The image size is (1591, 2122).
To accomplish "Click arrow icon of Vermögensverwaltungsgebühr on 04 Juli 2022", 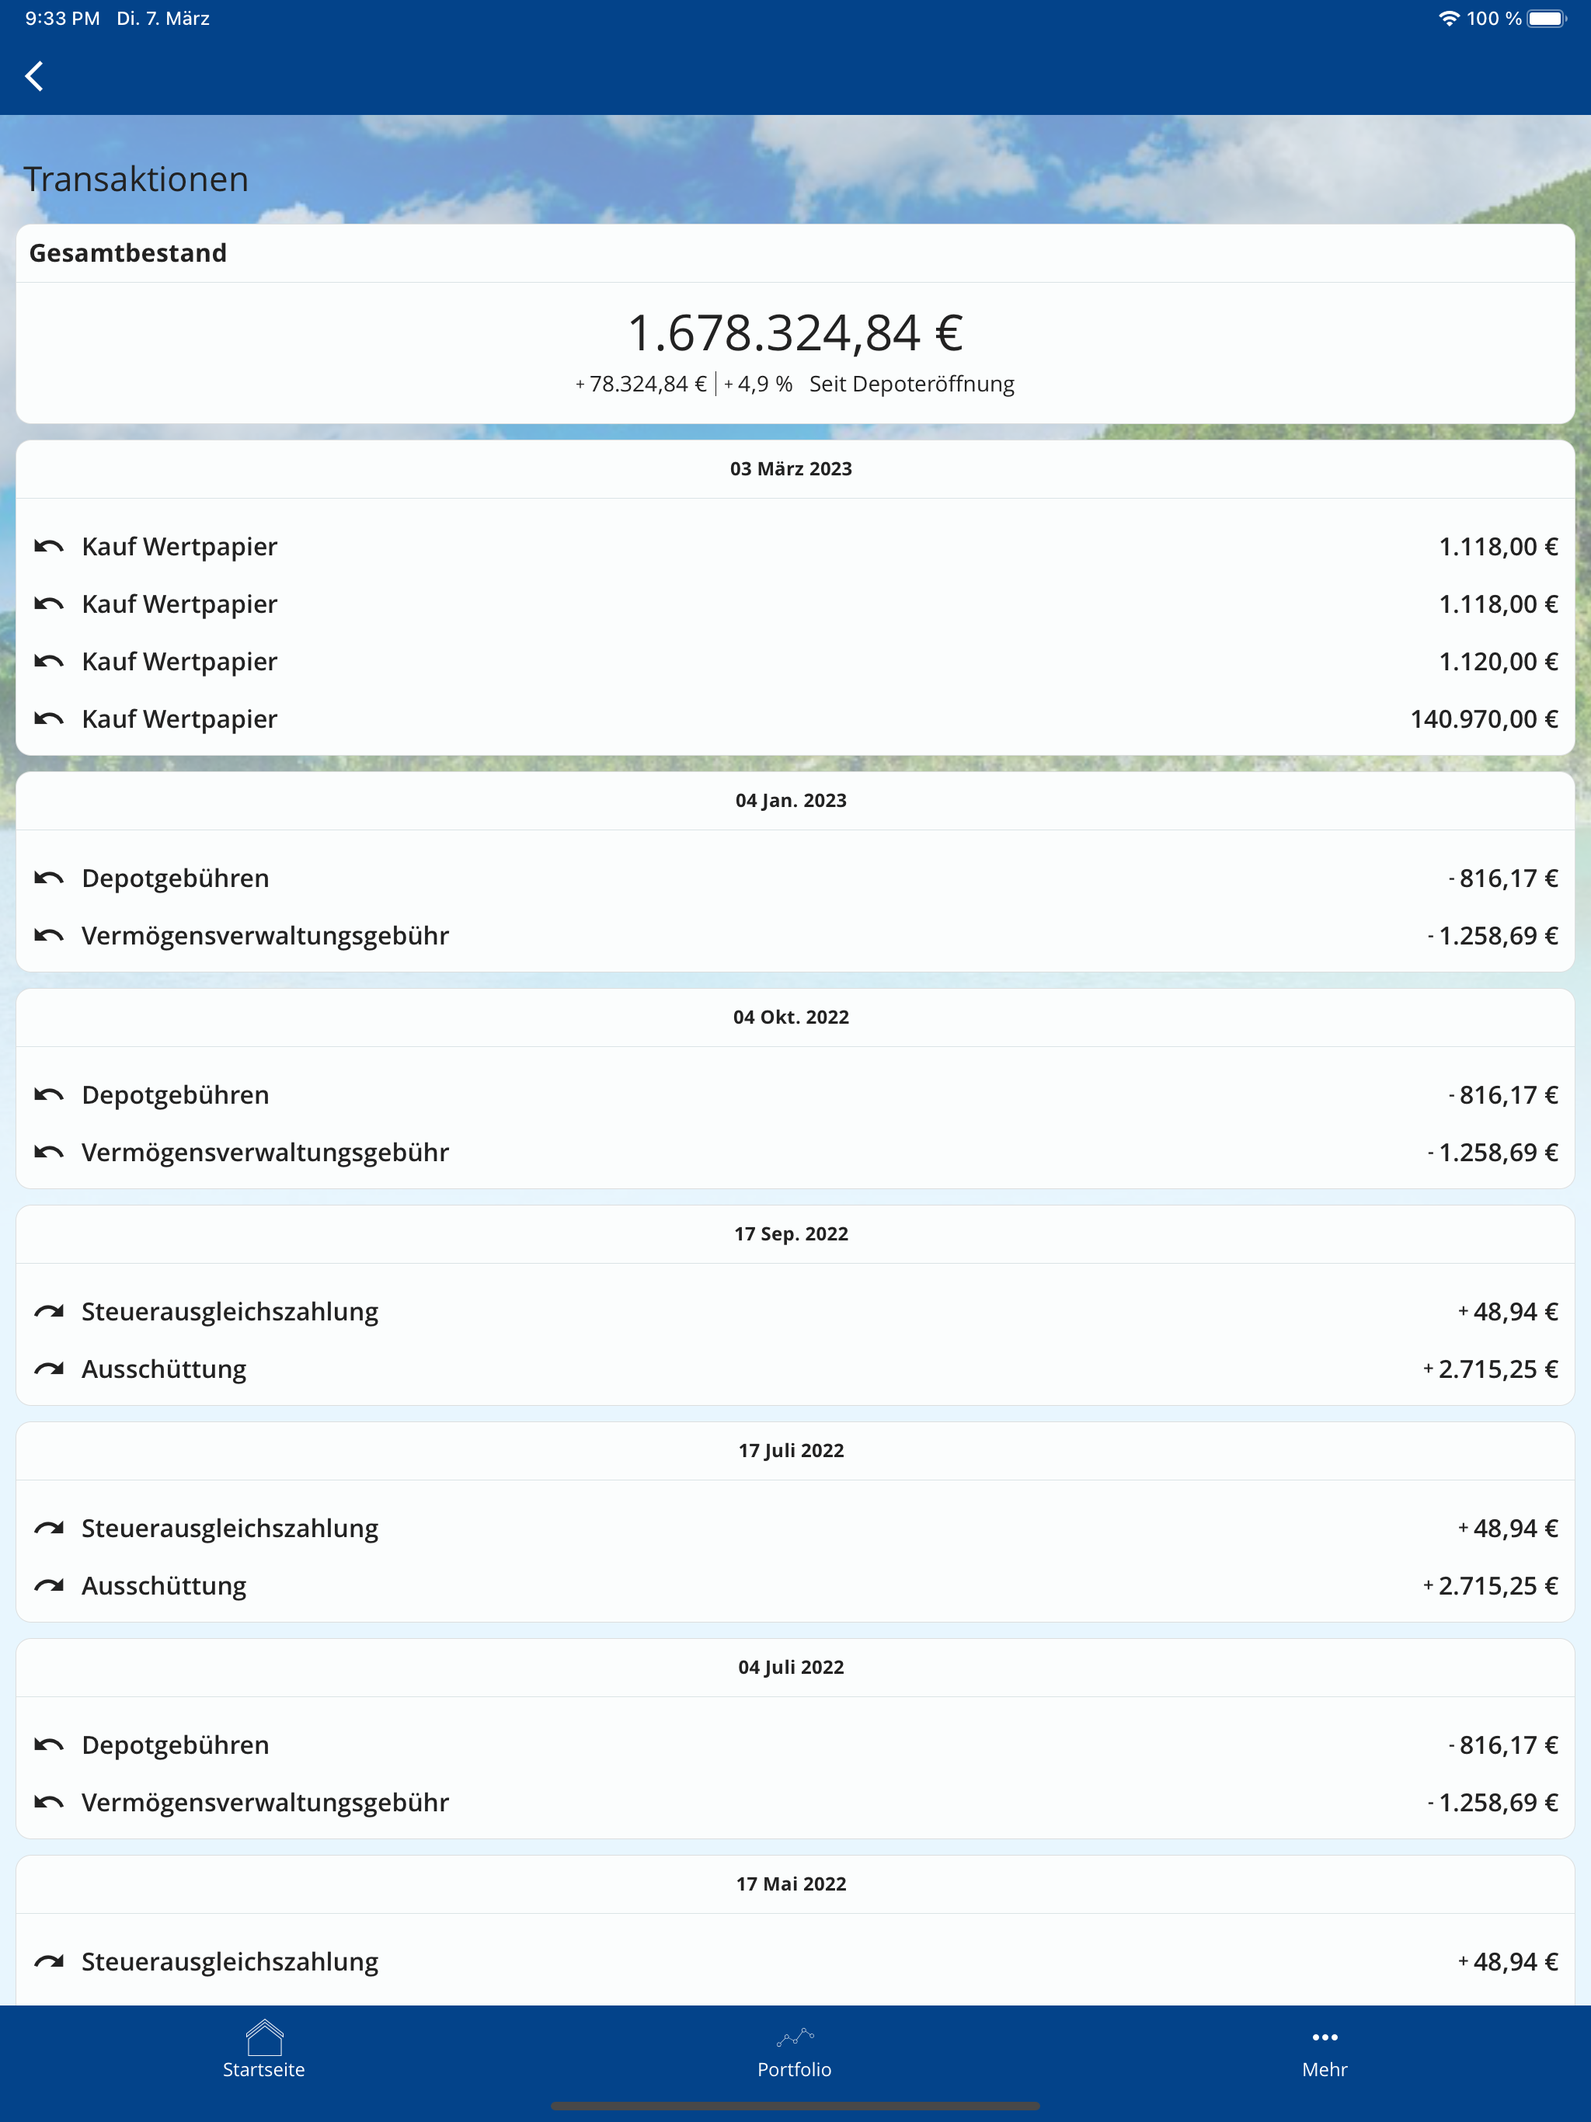I will pyautogui.click(x=49, y=1804).
